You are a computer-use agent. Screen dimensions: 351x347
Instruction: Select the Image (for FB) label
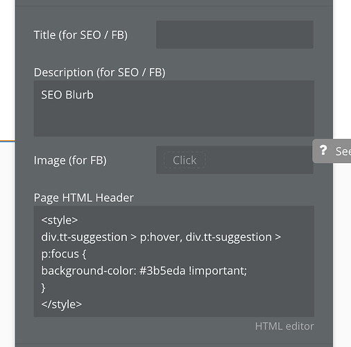pyautogui.click(x=70, y=160)
